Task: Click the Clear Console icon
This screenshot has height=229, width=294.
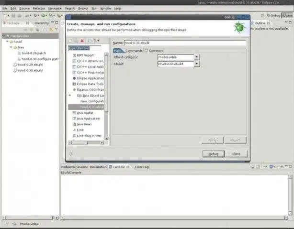Action: [x=252, y=167]
